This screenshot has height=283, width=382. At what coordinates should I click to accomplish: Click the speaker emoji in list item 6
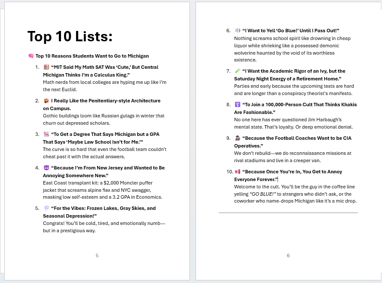pos(238,31)
